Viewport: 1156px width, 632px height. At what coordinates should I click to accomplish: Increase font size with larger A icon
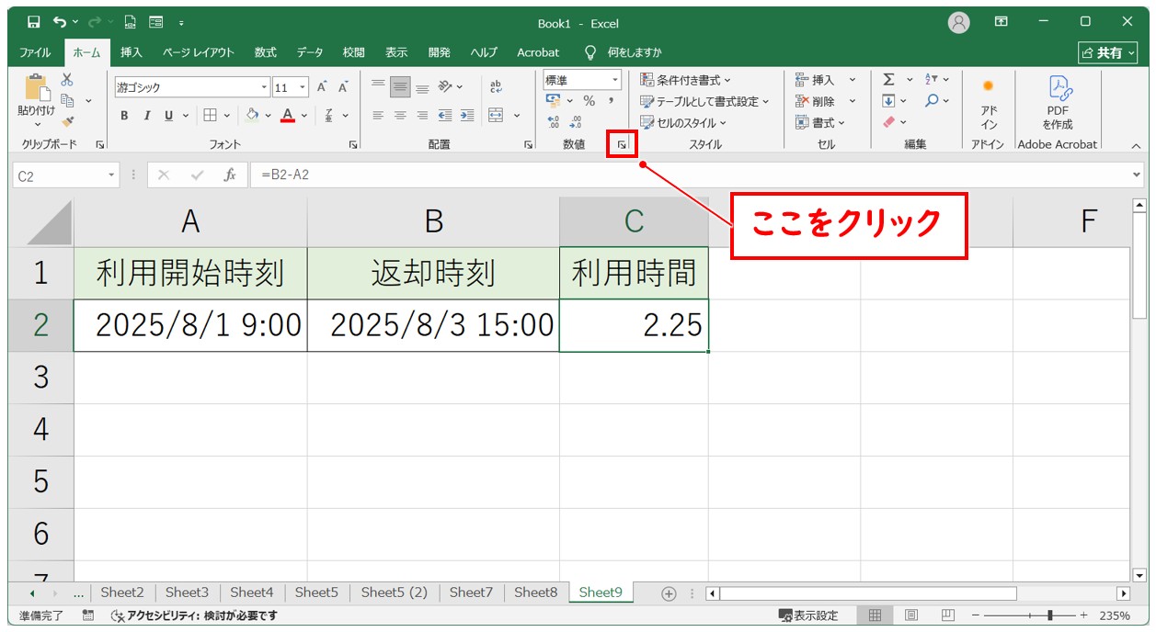point(322,87)
